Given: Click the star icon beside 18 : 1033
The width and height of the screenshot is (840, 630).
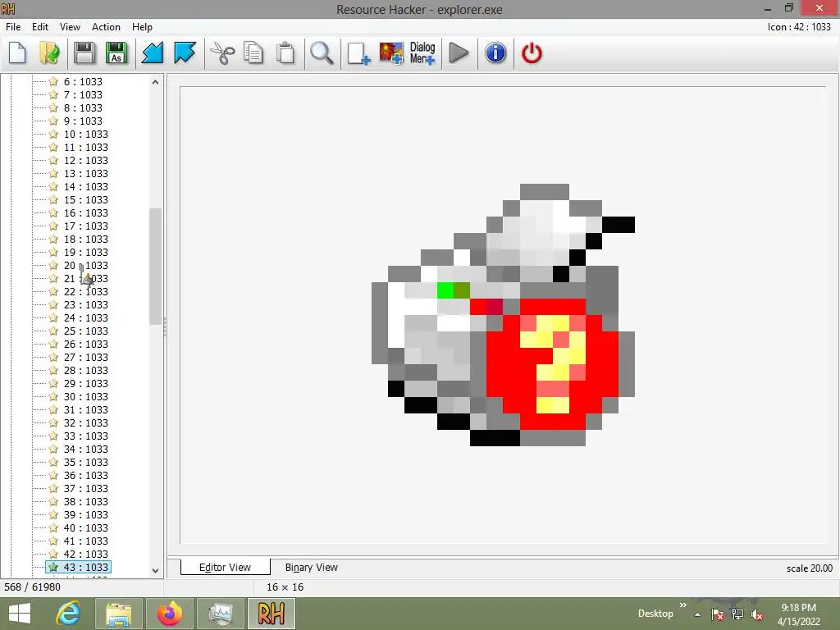Looking at the screenshot, I should [x=53, y=239].
